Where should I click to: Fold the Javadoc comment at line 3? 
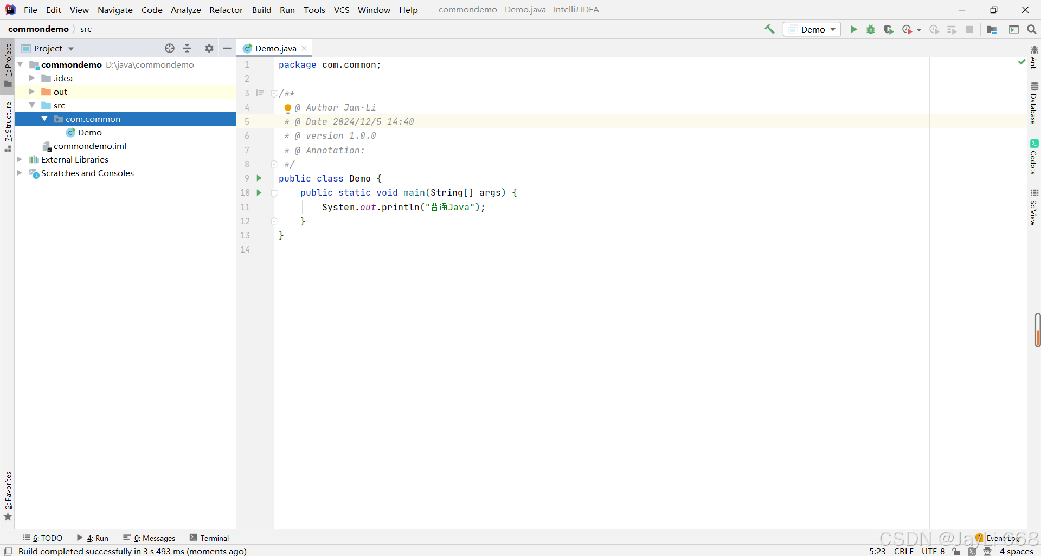point(274,93)
